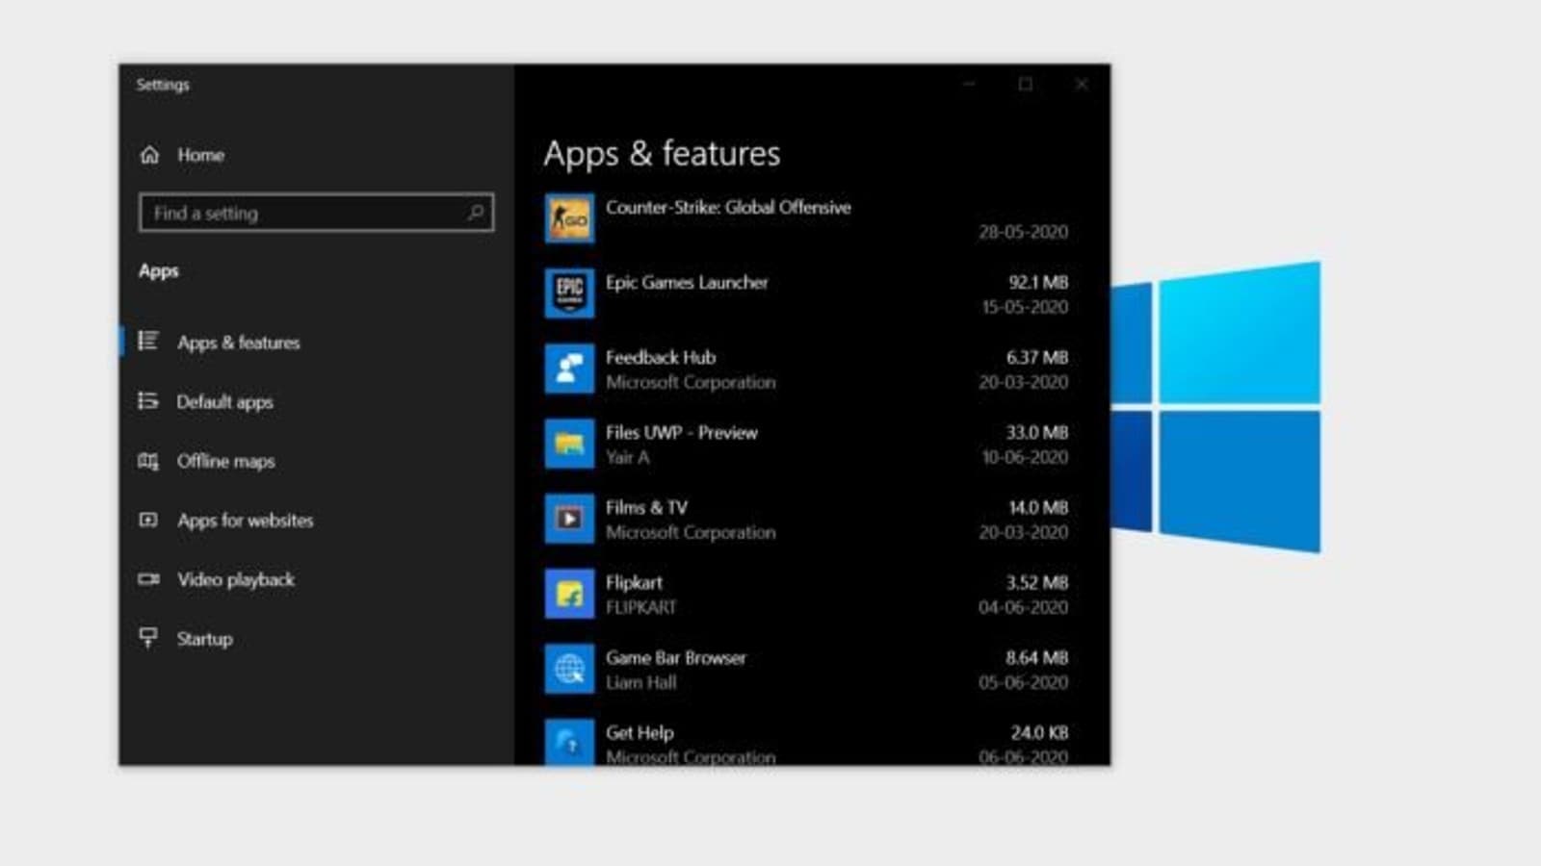
Task: Select the Flipkart app name
Action: (x=634, y=582)
